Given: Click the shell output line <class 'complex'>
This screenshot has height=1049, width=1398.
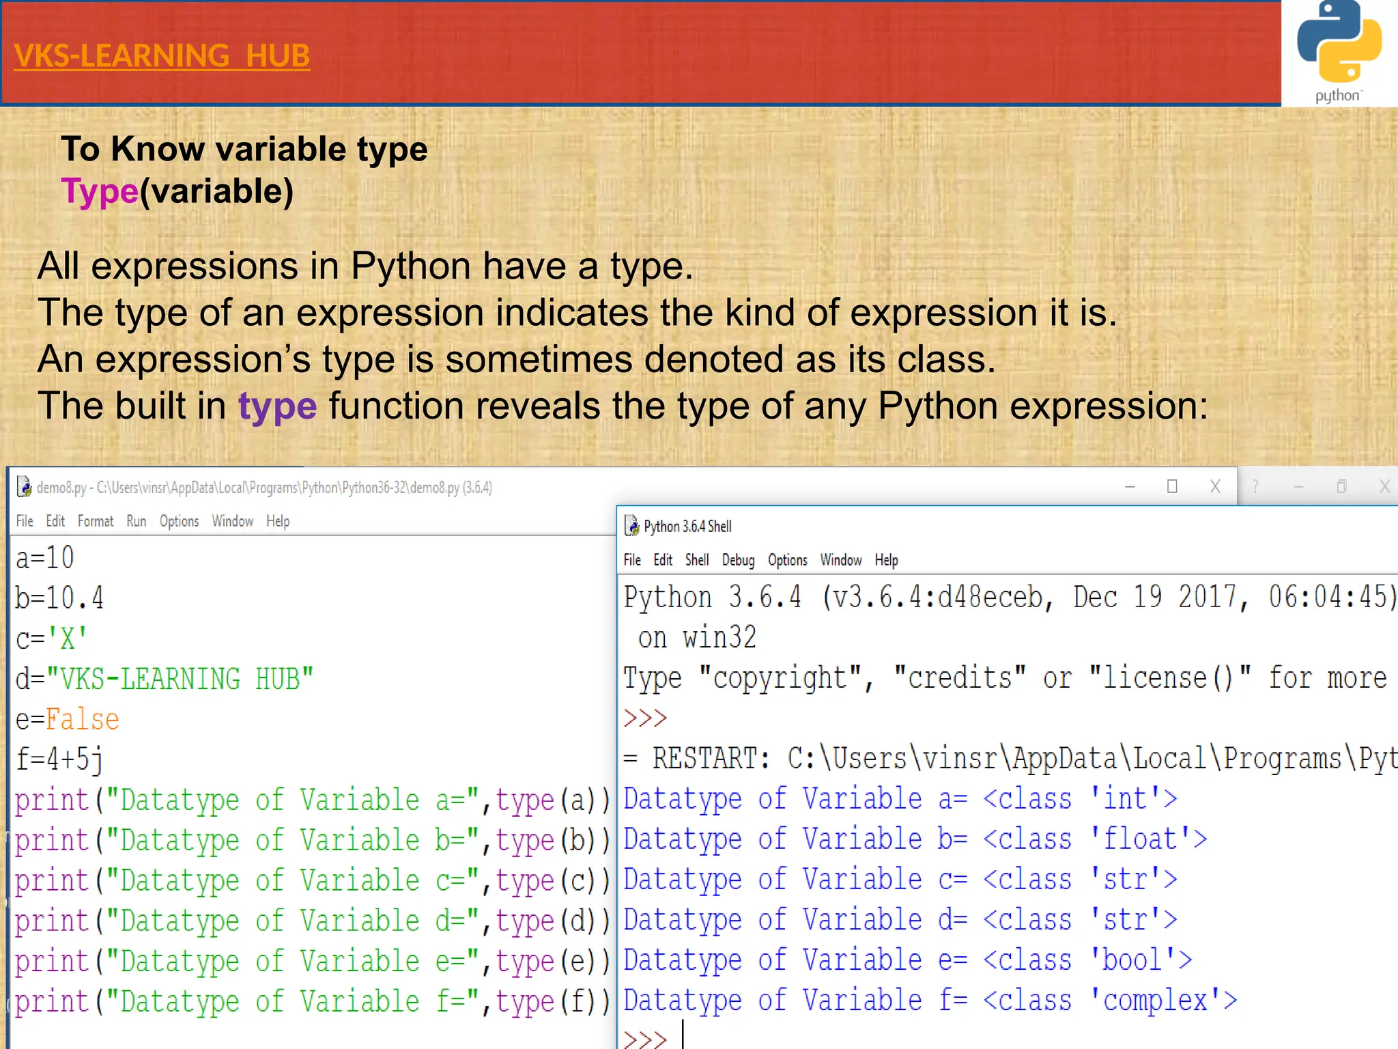Looking at the screenshot, I should coord(930,1000).
